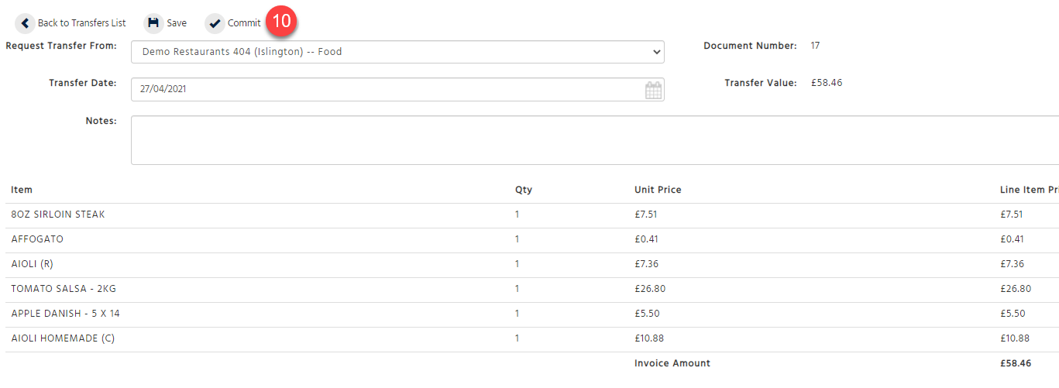Image resolution: width=1059 pixels, height=388 pixels.
Task: Expand the Request Transfer From dropdown
Action: (x=397, y=52)
